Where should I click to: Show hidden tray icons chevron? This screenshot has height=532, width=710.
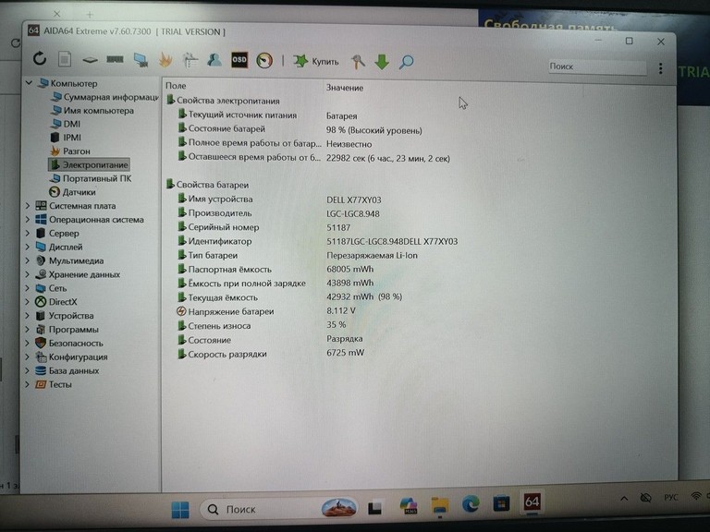pos(624,499)
